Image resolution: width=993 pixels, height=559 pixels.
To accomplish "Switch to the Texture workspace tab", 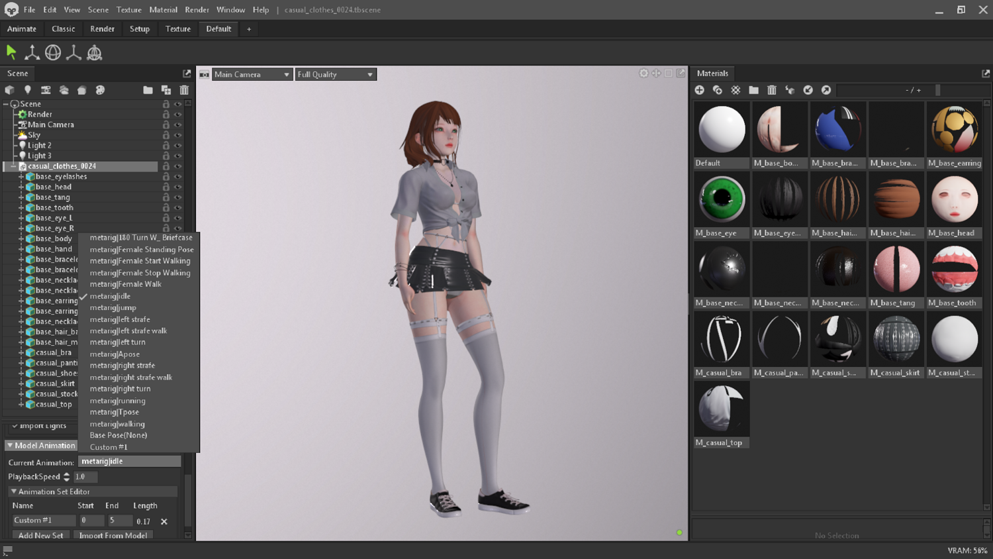I will click(178, 29).
